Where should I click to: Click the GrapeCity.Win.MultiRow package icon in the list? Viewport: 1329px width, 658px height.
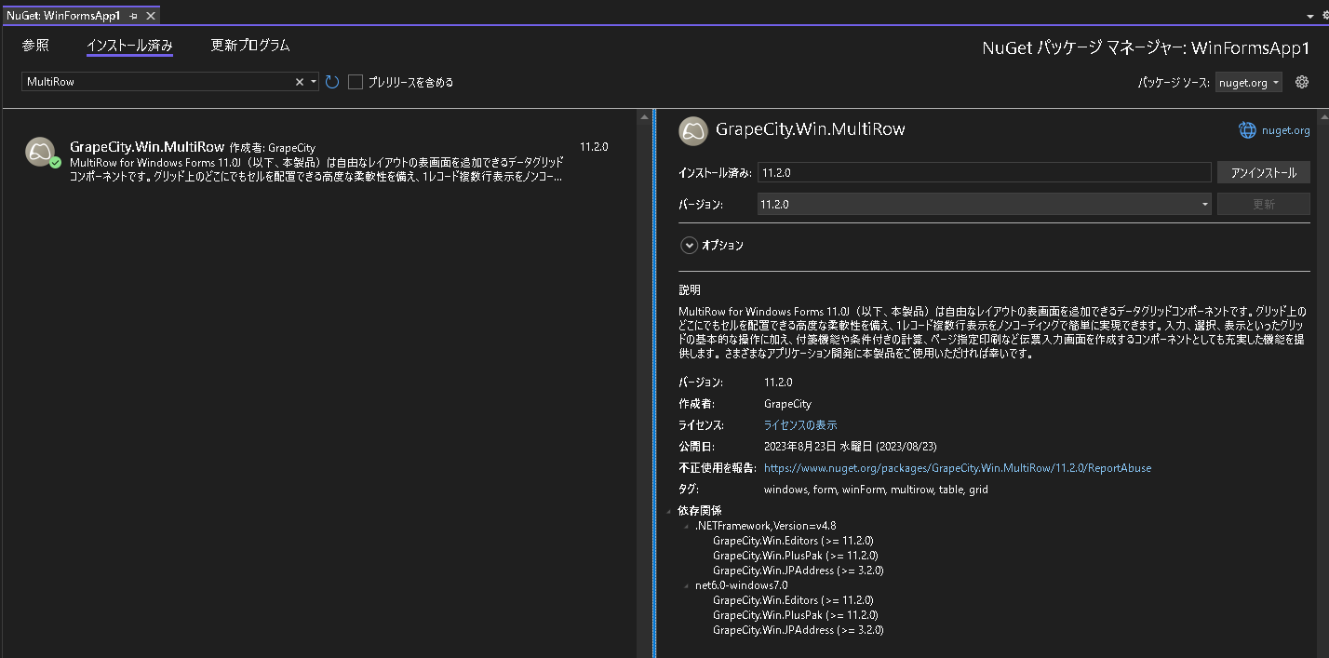point(42,149)
